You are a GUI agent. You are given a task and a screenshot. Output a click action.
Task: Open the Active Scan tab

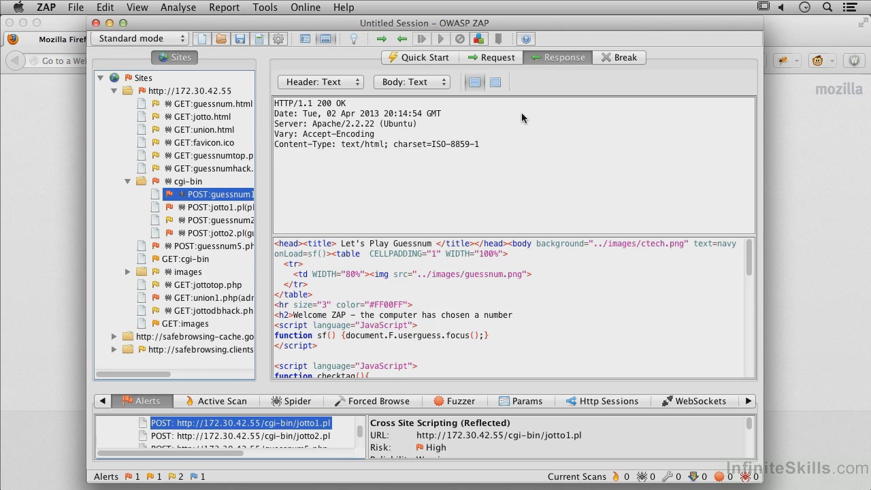tap(216, 401)
